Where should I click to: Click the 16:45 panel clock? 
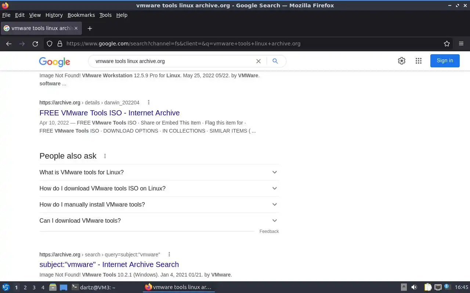pos(462,288)
